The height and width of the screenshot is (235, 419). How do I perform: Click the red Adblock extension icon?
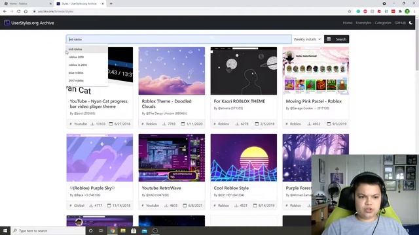coord(365,12)
